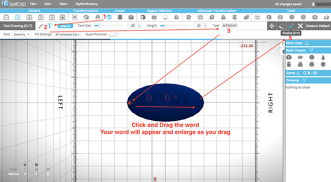
Task: Click the Scene grid view icon
Action: [x=315, y=73]
